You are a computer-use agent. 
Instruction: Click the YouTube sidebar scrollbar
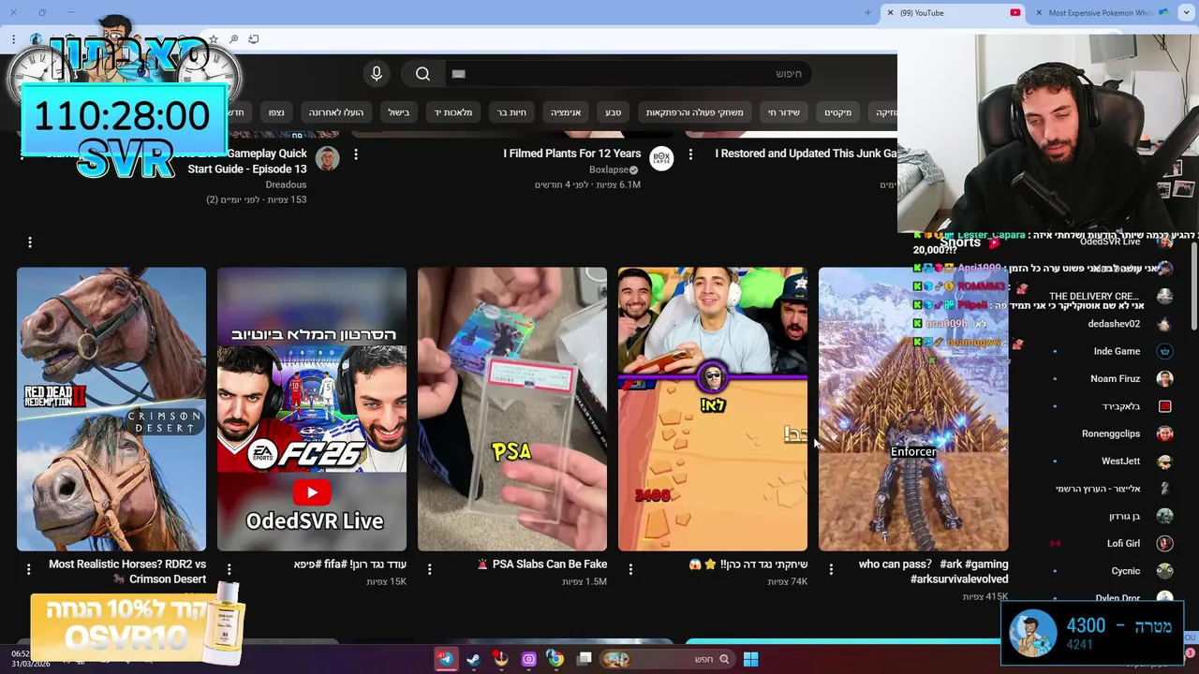point(1193,286)
